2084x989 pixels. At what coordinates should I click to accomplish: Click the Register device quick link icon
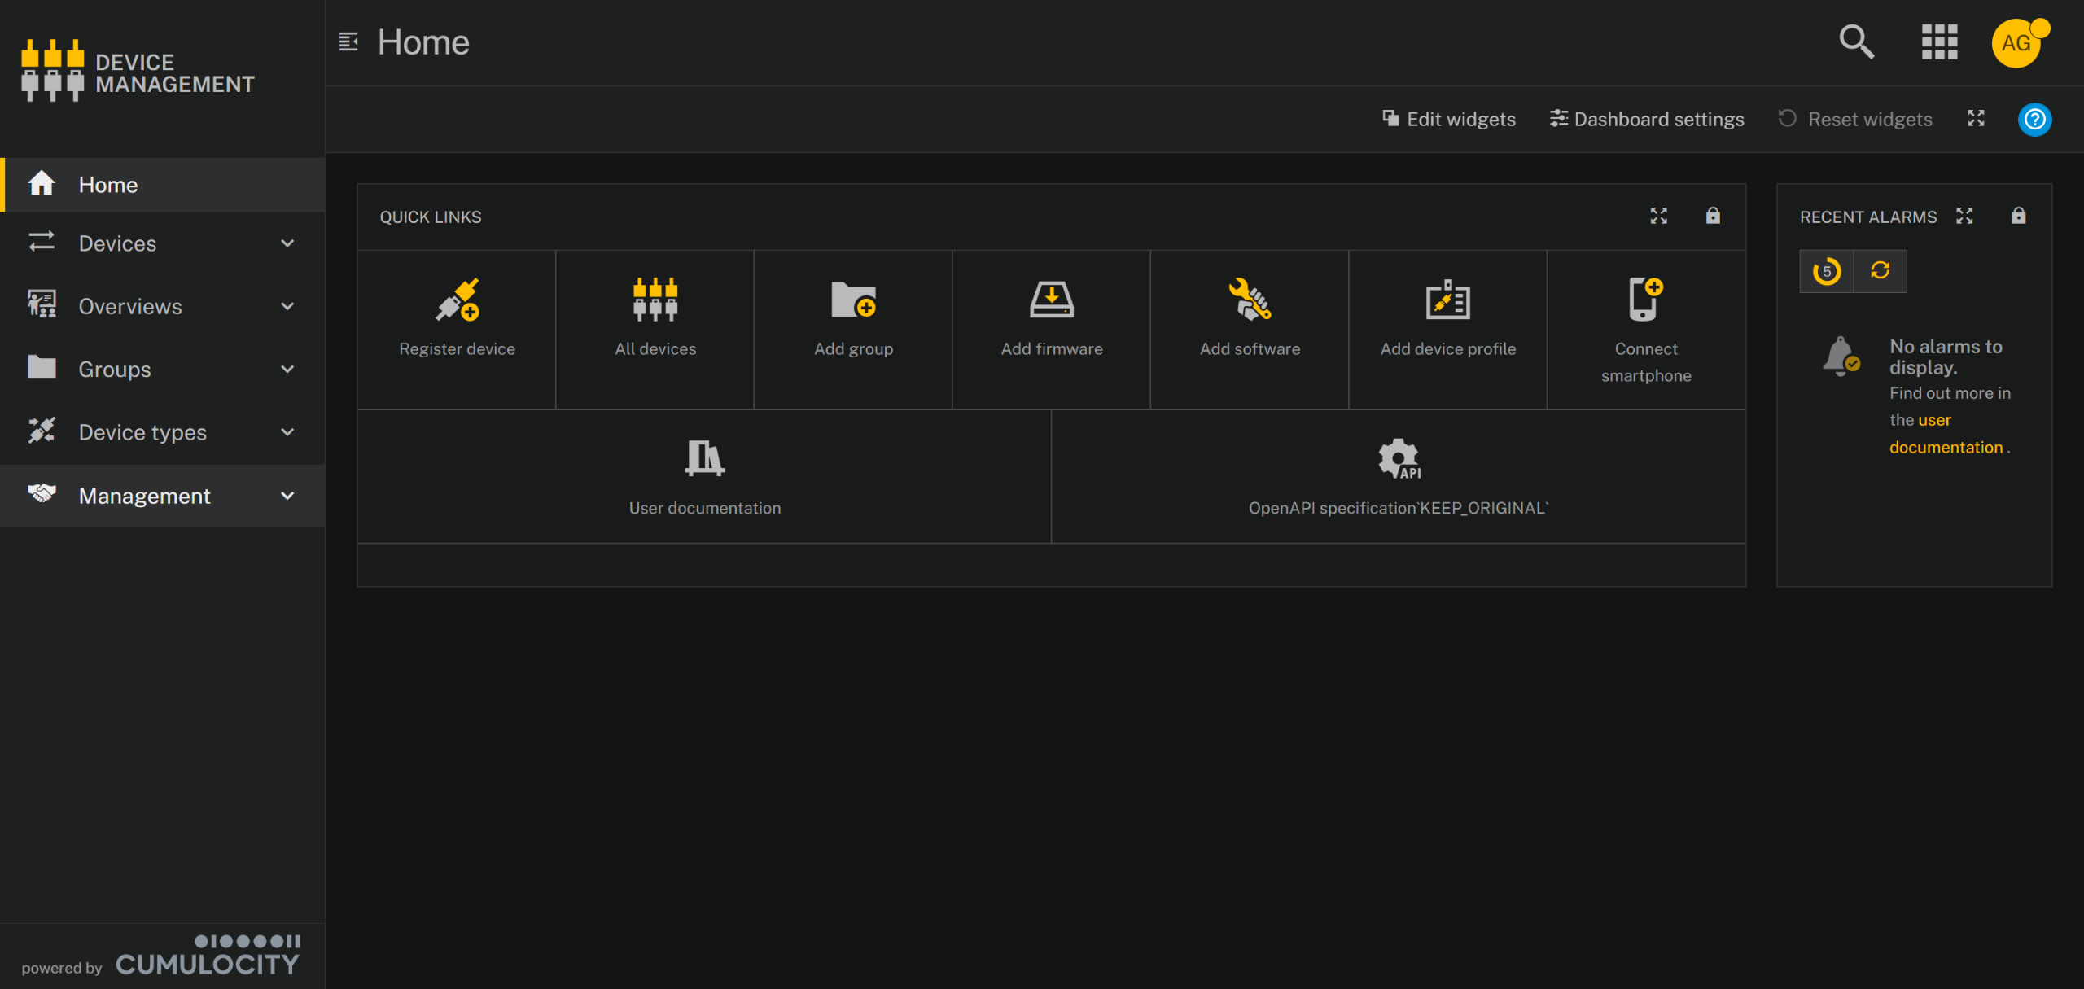(x=457, y=300)
